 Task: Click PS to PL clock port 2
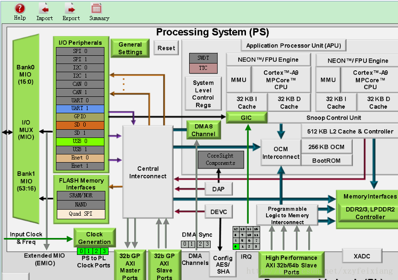point(97,251)
